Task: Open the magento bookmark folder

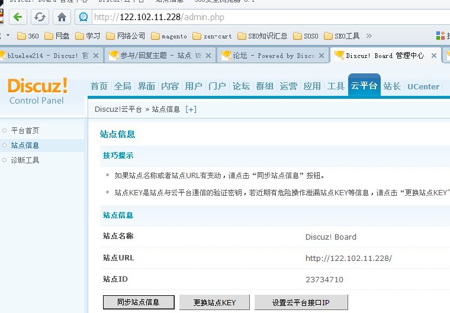Action: [169, 36]
